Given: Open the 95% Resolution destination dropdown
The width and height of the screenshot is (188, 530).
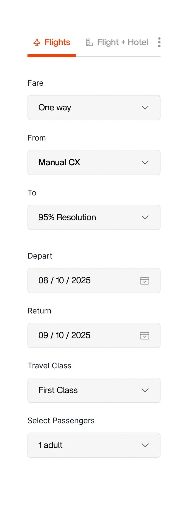Looking at the screenshot, I should [x=82, y=217].
